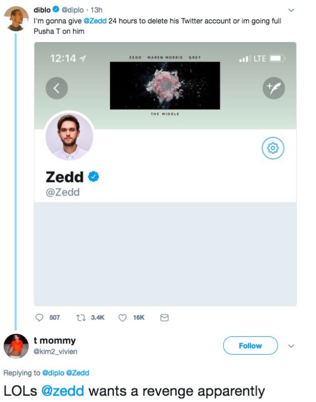Expand the chevron menu on diplo's tweet
Screen dimensions: 316x402
[292, 10]
